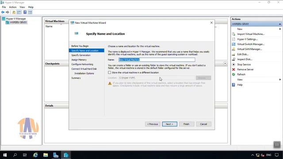Screen dimensions: 283x159
Task: Click the blue Help toolbar icon
Action: (x=25, y=12)
